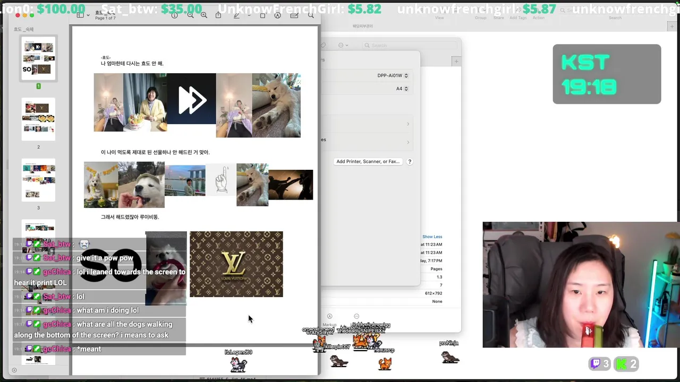Screen dimensions: 680x382
Task: Share the PDF from Preview toolbar
Action: coord(218,15)
